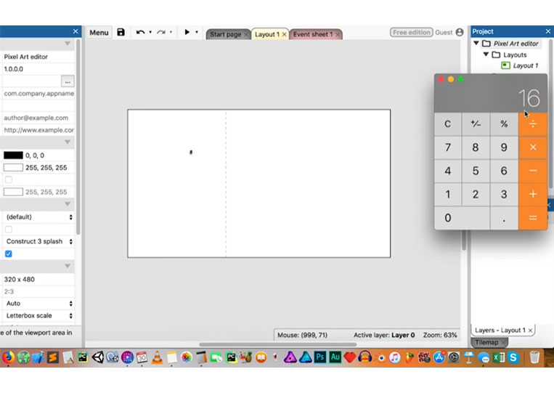The height and width of the screenshot is (393, 554).
Task: Click the author@example.com field
Action: pyautogui.click(x=38, y=118)
